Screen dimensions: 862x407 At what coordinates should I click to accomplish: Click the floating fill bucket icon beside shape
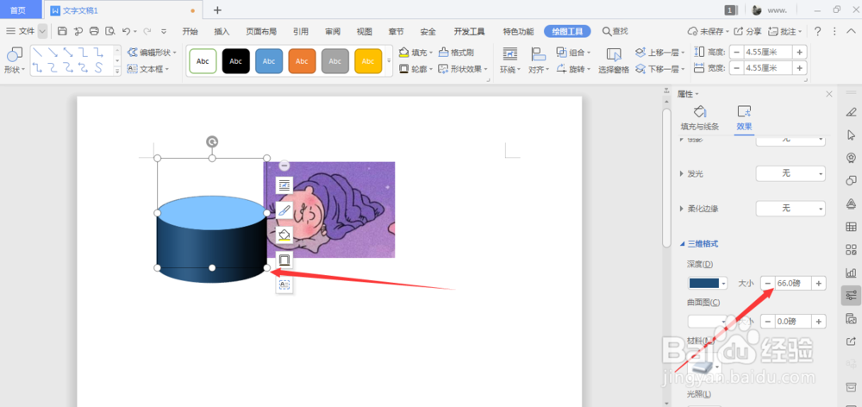(284, 235)
